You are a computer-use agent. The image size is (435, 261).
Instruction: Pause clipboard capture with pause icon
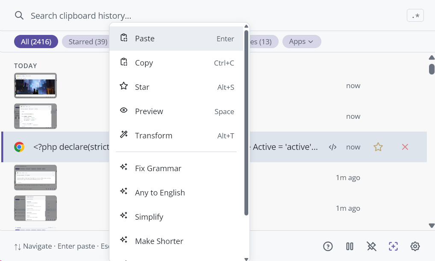[350, 246]
